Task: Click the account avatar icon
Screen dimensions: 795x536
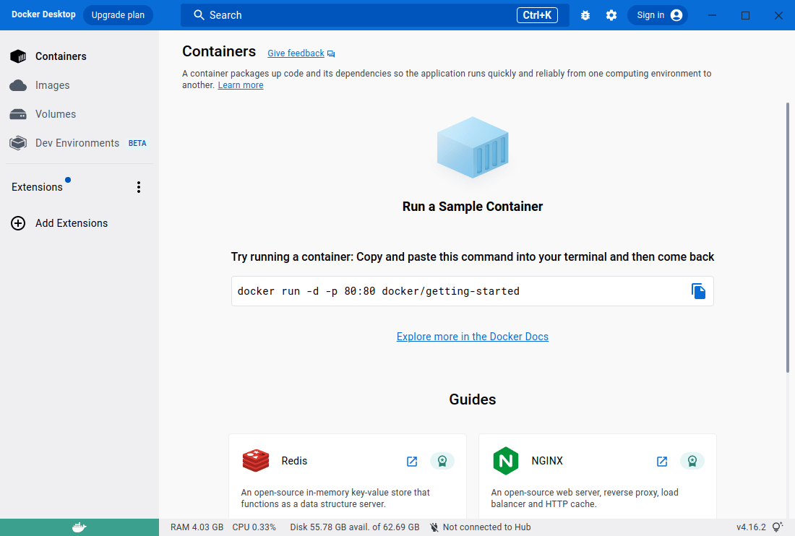Action: point(676,15)
